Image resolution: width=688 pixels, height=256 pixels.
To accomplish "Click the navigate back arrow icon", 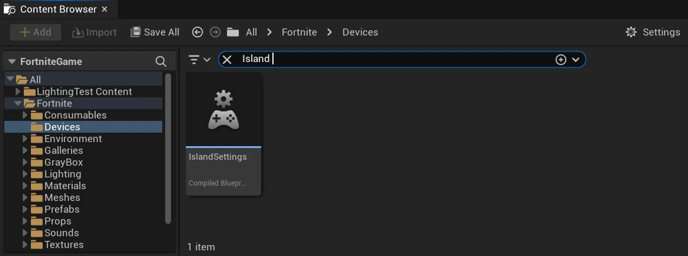I will pyautogui.click(x=197, y=32).
